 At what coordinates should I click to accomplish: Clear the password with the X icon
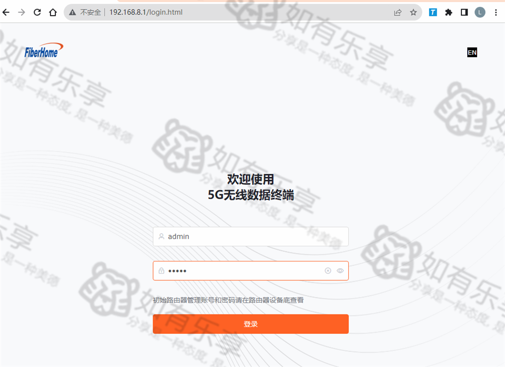(328, 270)
